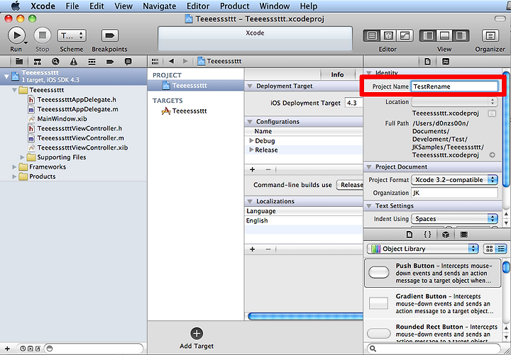511x355 pixels.
Task: Show the Log navigator
Action: (x=128, y=61)
